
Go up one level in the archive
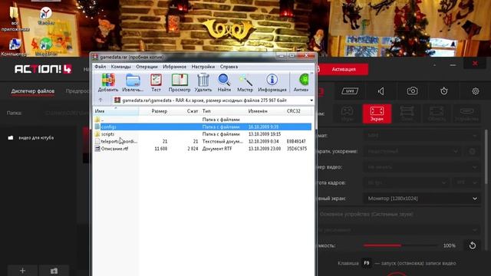101,100
